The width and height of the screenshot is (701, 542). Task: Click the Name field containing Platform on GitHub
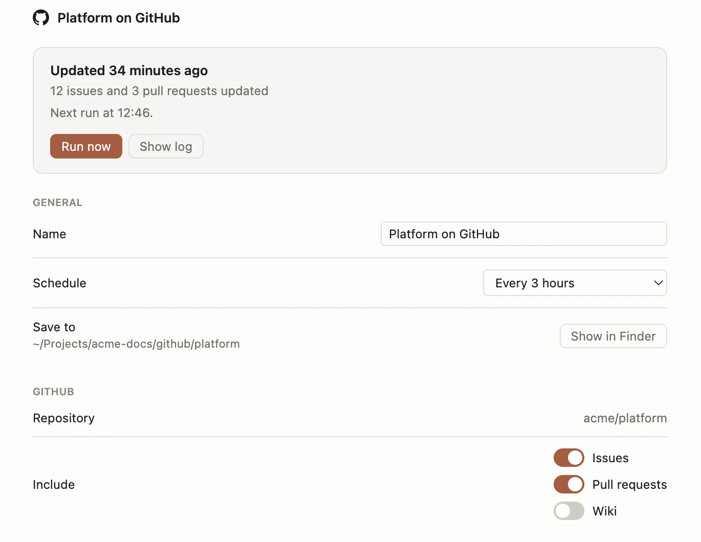[523, 234]
